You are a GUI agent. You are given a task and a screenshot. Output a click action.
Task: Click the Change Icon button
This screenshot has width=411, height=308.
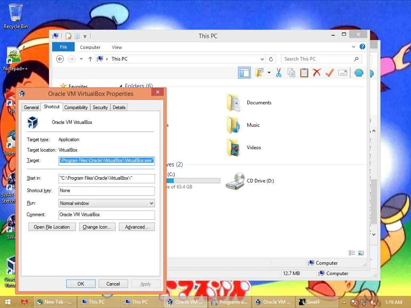tap(97, 227)
